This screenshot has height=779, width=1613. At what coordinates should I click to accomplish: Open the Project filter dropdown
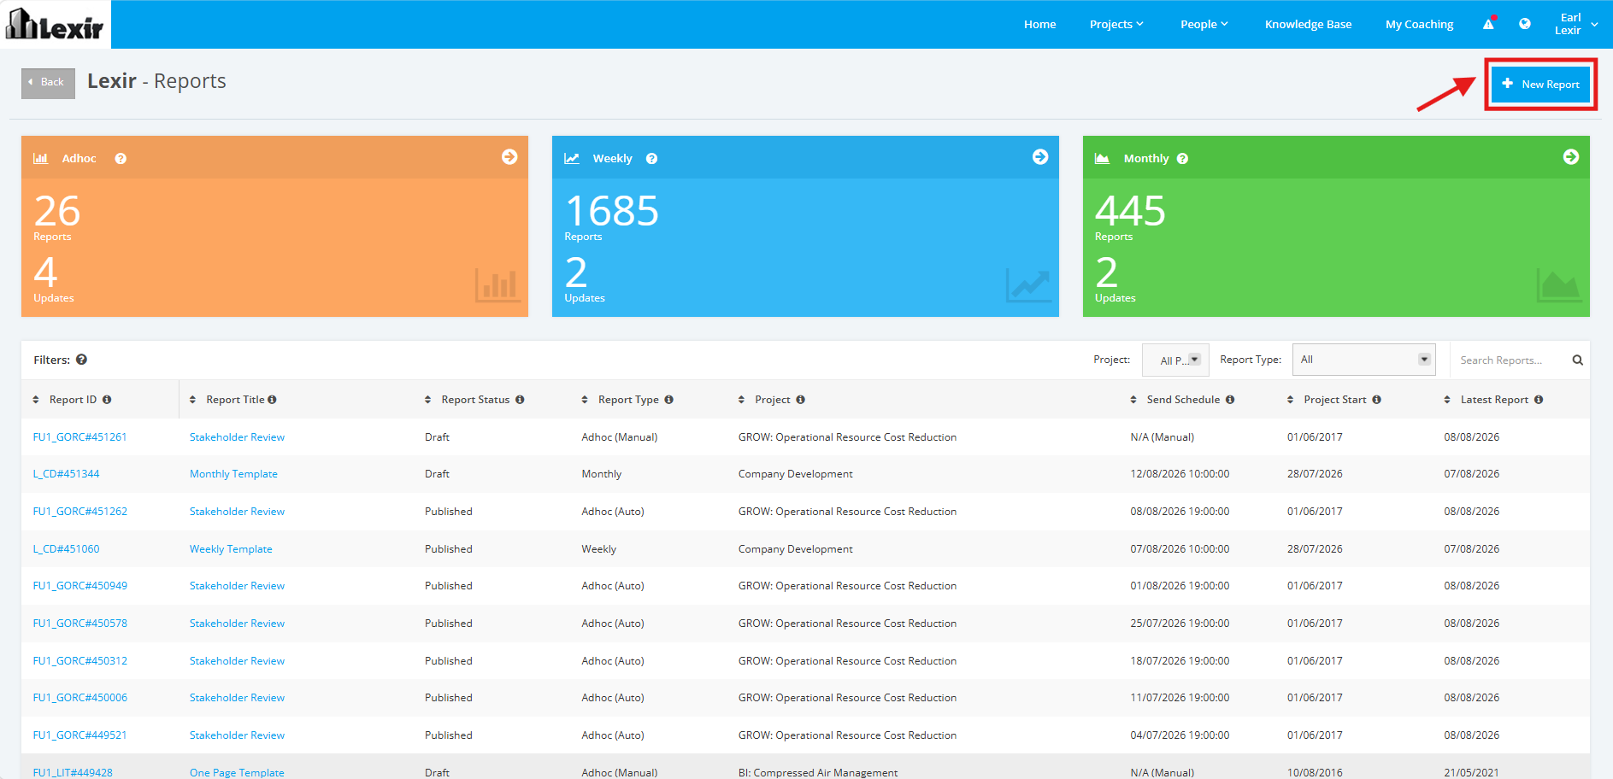pos(1175,360)
